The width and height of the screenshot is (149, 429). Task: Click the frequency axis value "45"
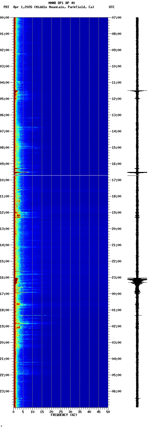99,412
